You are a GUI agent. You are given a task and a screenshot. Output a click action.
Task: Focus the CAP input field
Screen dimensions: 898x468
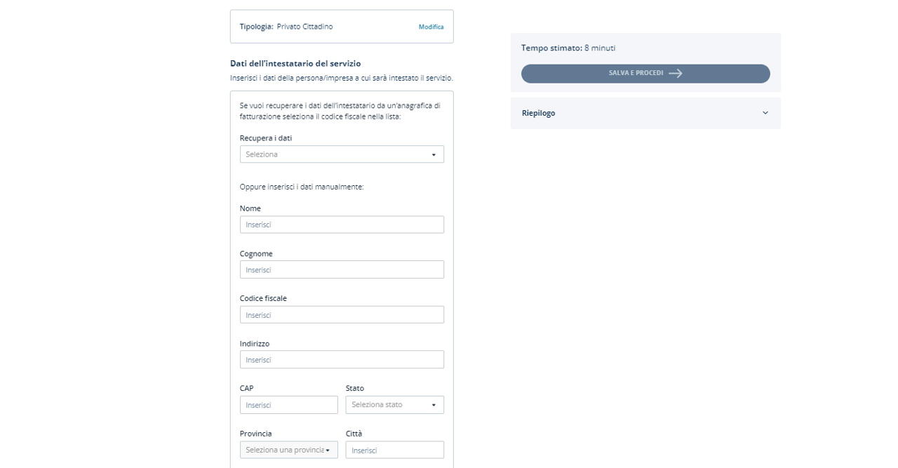pos(288,405)
